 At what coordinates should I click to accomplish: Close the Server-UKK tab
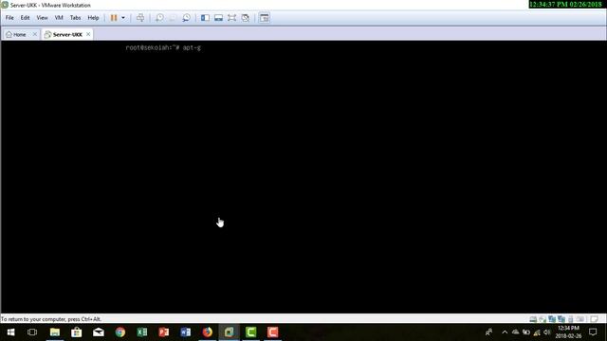tap(88, 34)
